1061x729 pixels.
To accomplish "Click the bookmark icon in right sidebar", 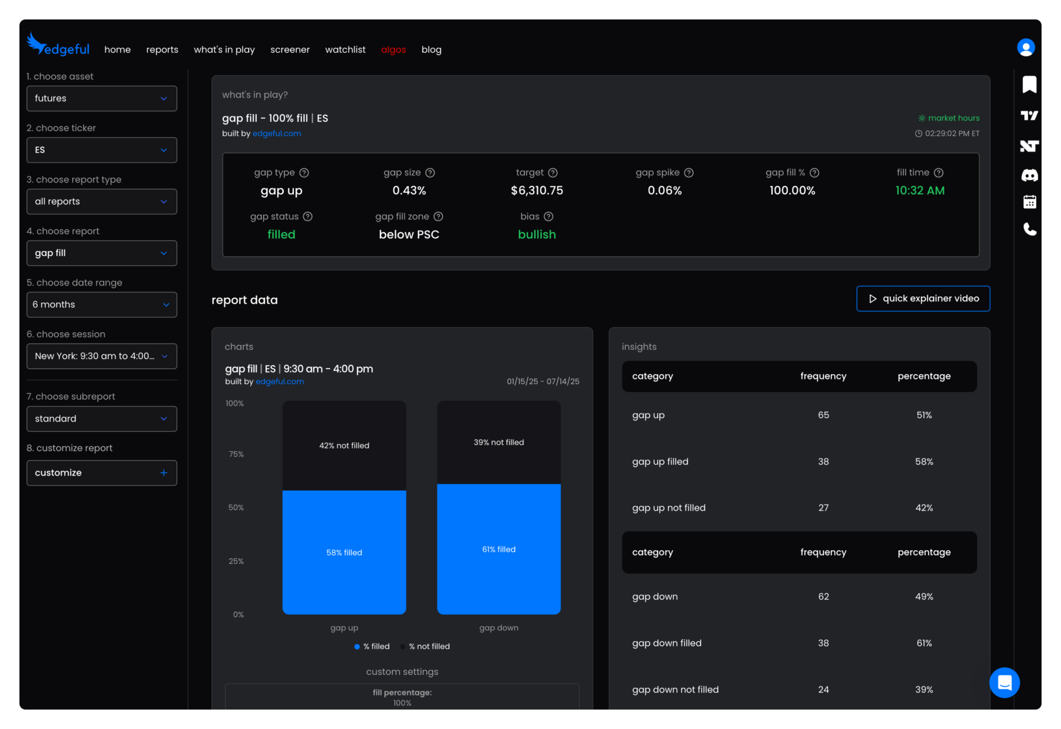I will (x=1029, y=84).
